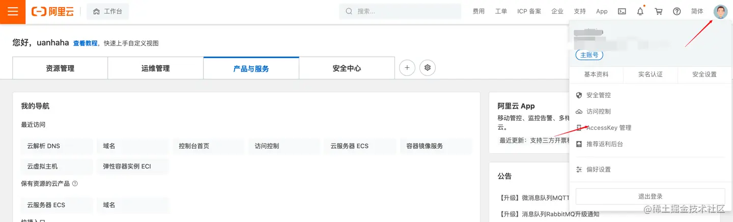This screenshot has width=733, height=222.
Task: Open 云服务器 ECS under 最近访问
Action: pos(360,146)
